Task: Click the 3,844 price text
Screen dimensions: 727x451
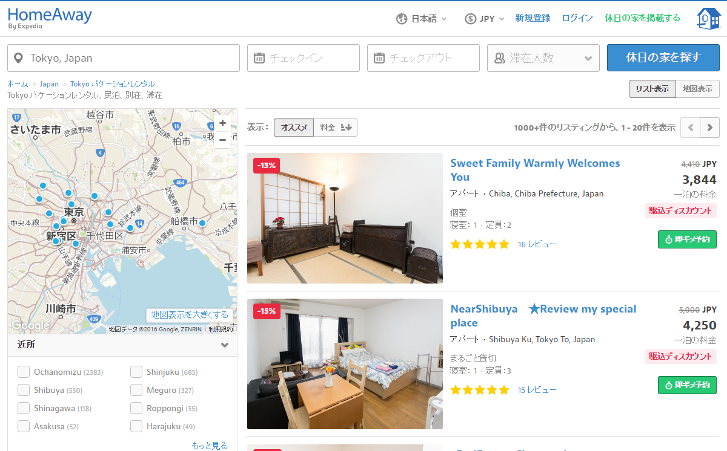Action: click(x=699, y=180)
